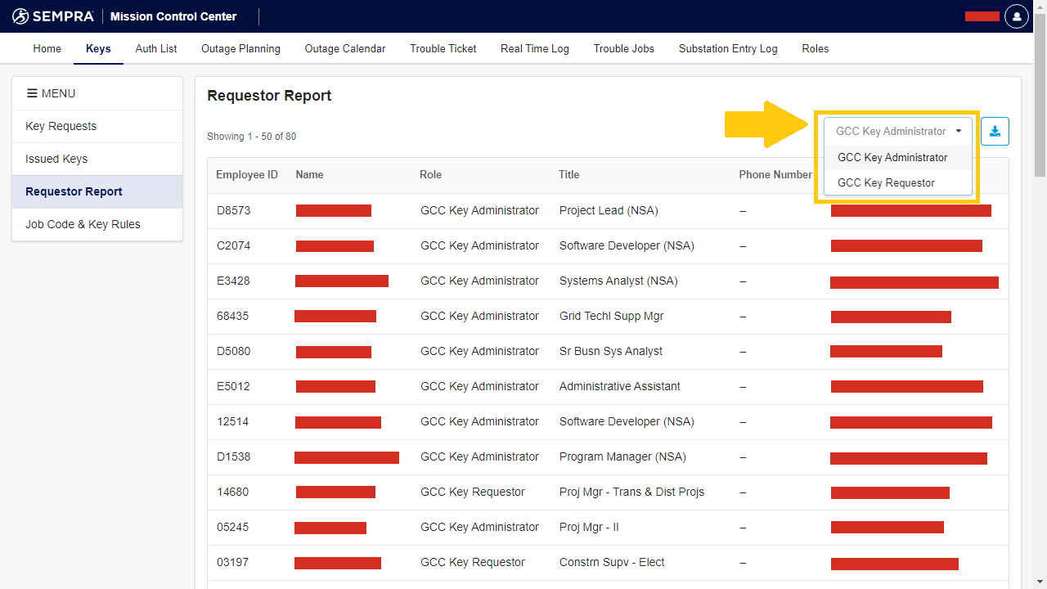The width and height of the screenshot is (1047, 589).
Task: Open Job Code & Key Rules
Action: [x=83, y=225]
